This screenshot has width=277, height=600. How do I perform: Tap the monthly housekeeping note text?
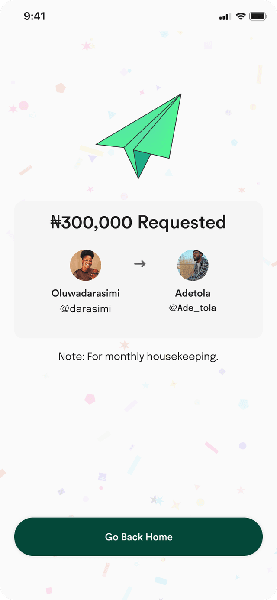[x=138, y=357]
